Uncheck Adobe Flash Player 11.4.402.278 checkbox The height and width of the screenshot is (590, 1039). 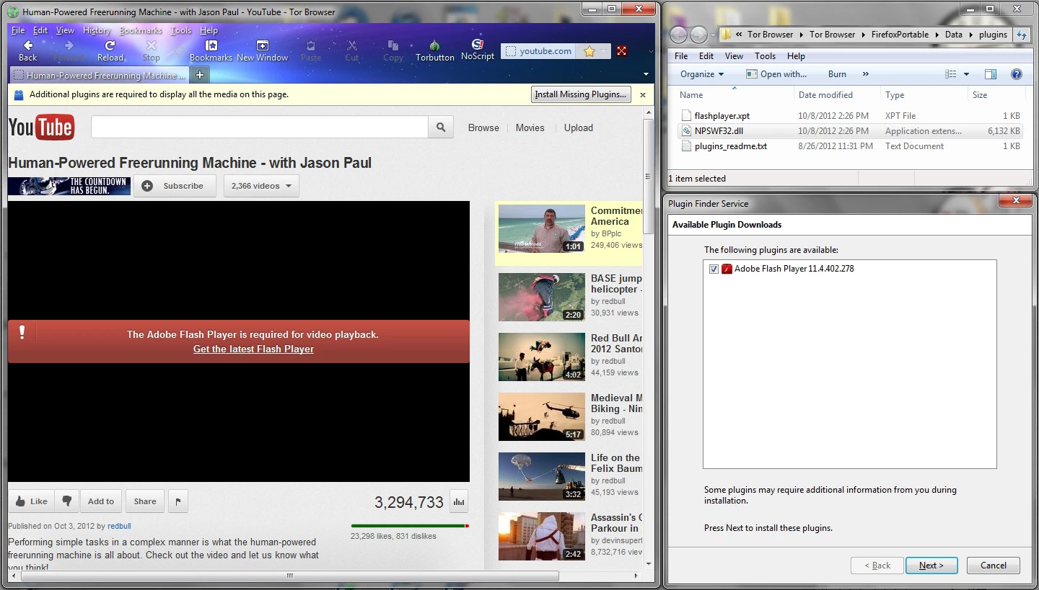point(714,269)
